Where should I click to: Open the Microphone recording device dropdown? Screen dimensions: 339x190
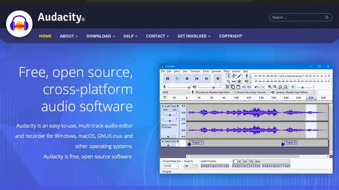(214, 92)
